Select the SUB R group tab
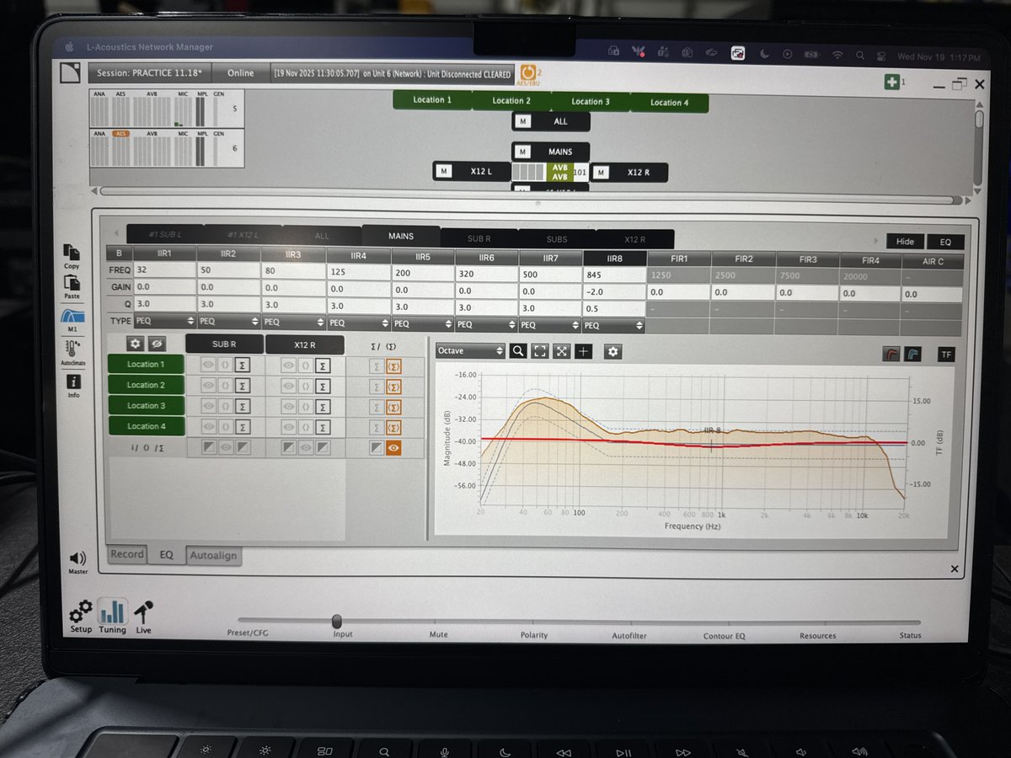Viewport: 1011px width, 758px height. point(479,238)
